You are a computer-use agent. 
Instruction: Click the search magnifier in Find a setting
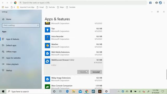[38, 25]
